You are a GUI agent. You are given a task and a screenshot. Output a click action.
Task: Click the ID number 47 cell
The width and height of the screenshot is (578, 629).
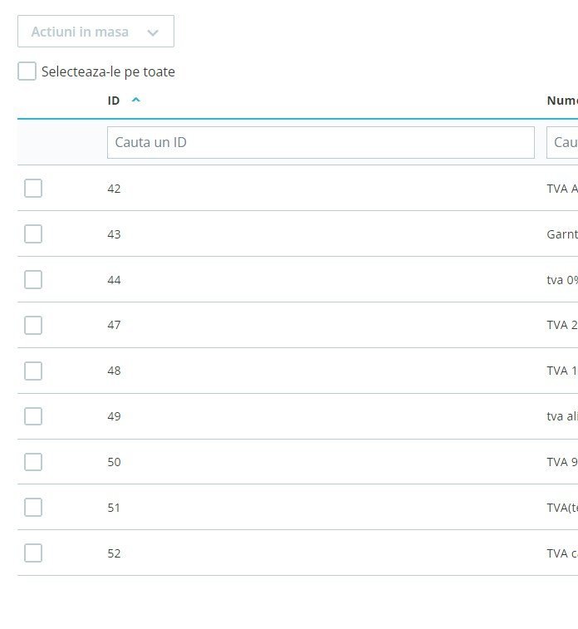pyautogui.click(x=114, y=325)
